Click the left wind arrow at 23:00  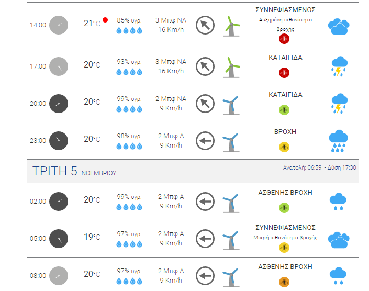(x=205, y=141)
